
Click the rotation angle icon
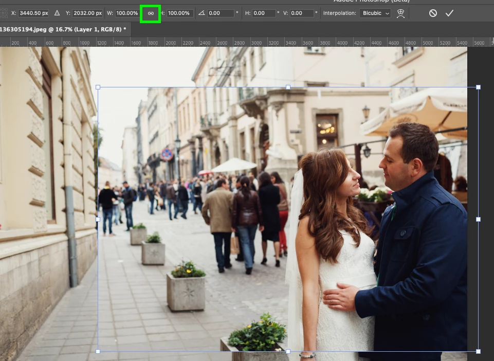[202, 13]
